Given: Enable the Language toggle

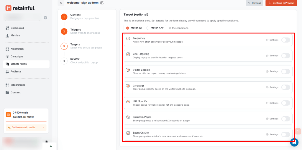Looking at the screenshot, I should [x=285, y=87].
